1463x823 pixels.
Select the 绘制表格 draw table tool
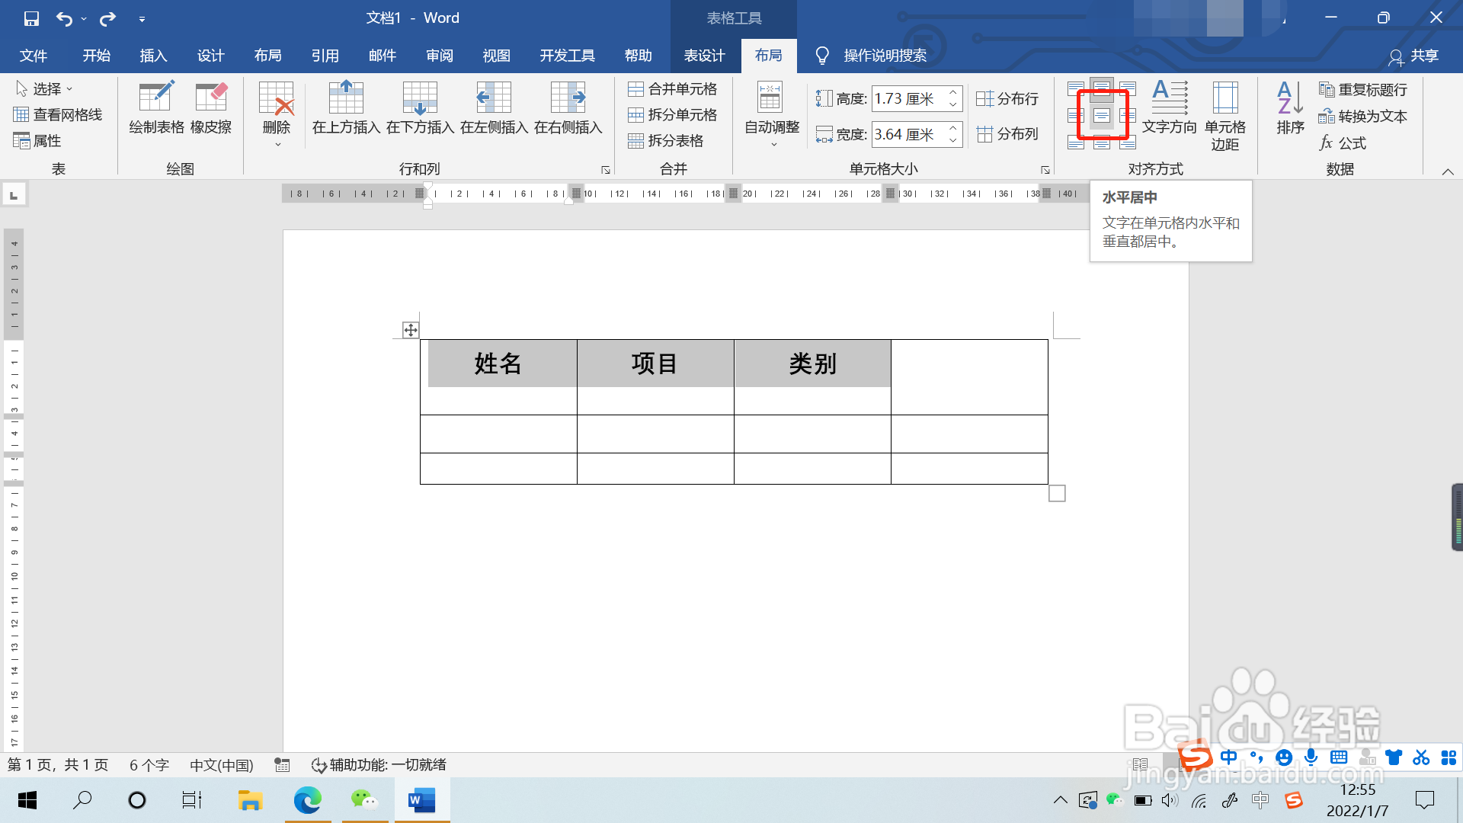pos(155,109)
